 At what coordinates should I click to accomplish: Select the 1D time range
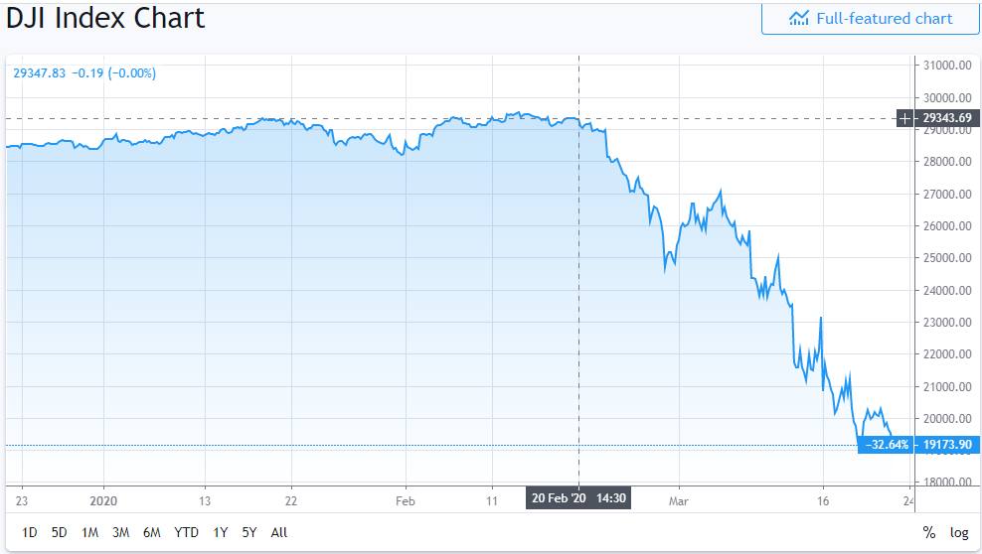30,532
